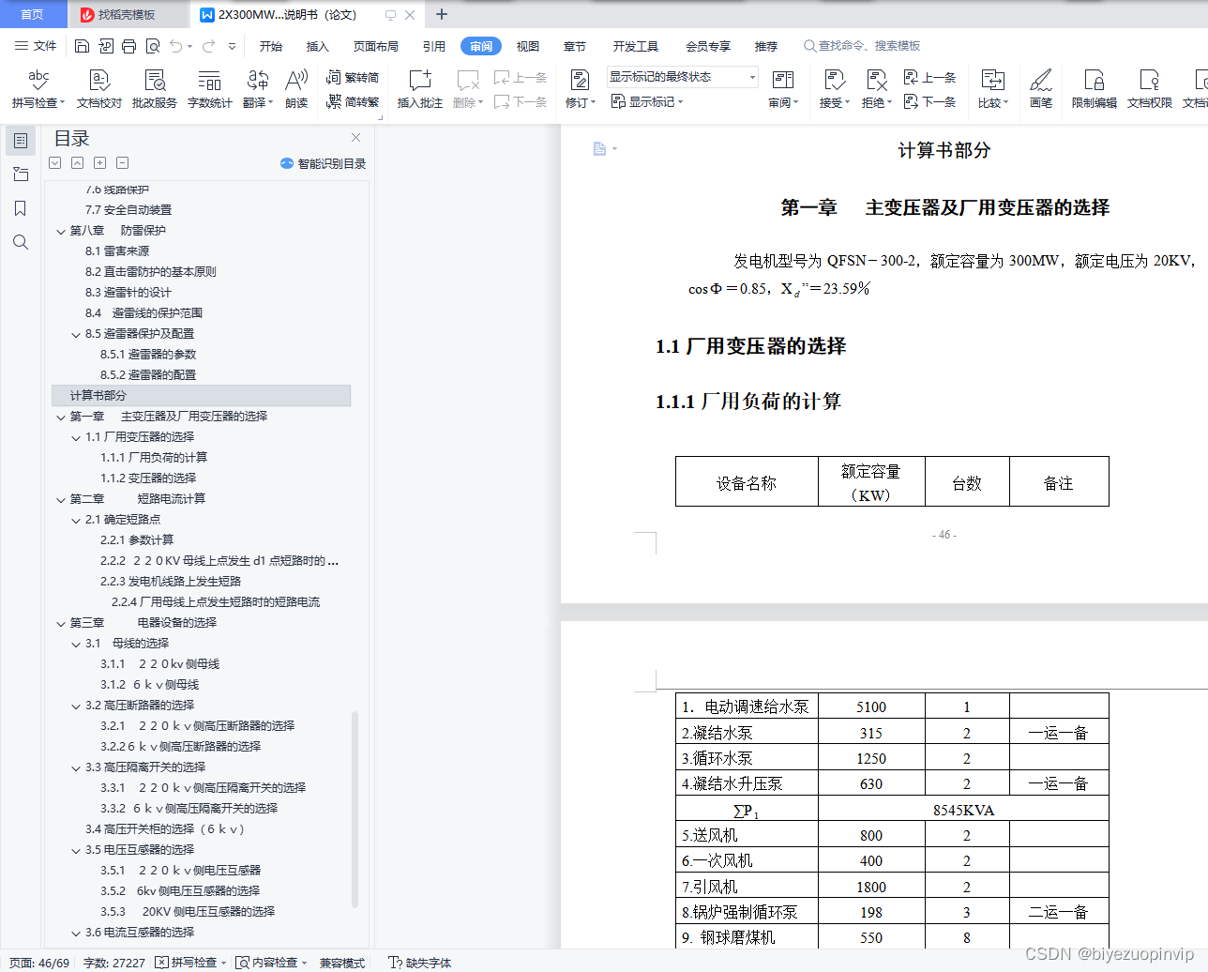The width and height of the screenshot is (1208, 972).
Task: Open the 显示标记 dropdown
Action: pos(647,101)
